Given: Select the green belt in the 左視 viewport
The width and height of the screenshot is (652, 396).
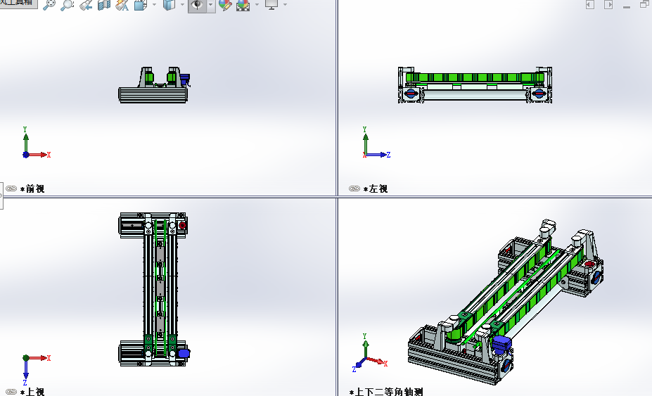Looking at the screenshot, I should click(475, 77).
